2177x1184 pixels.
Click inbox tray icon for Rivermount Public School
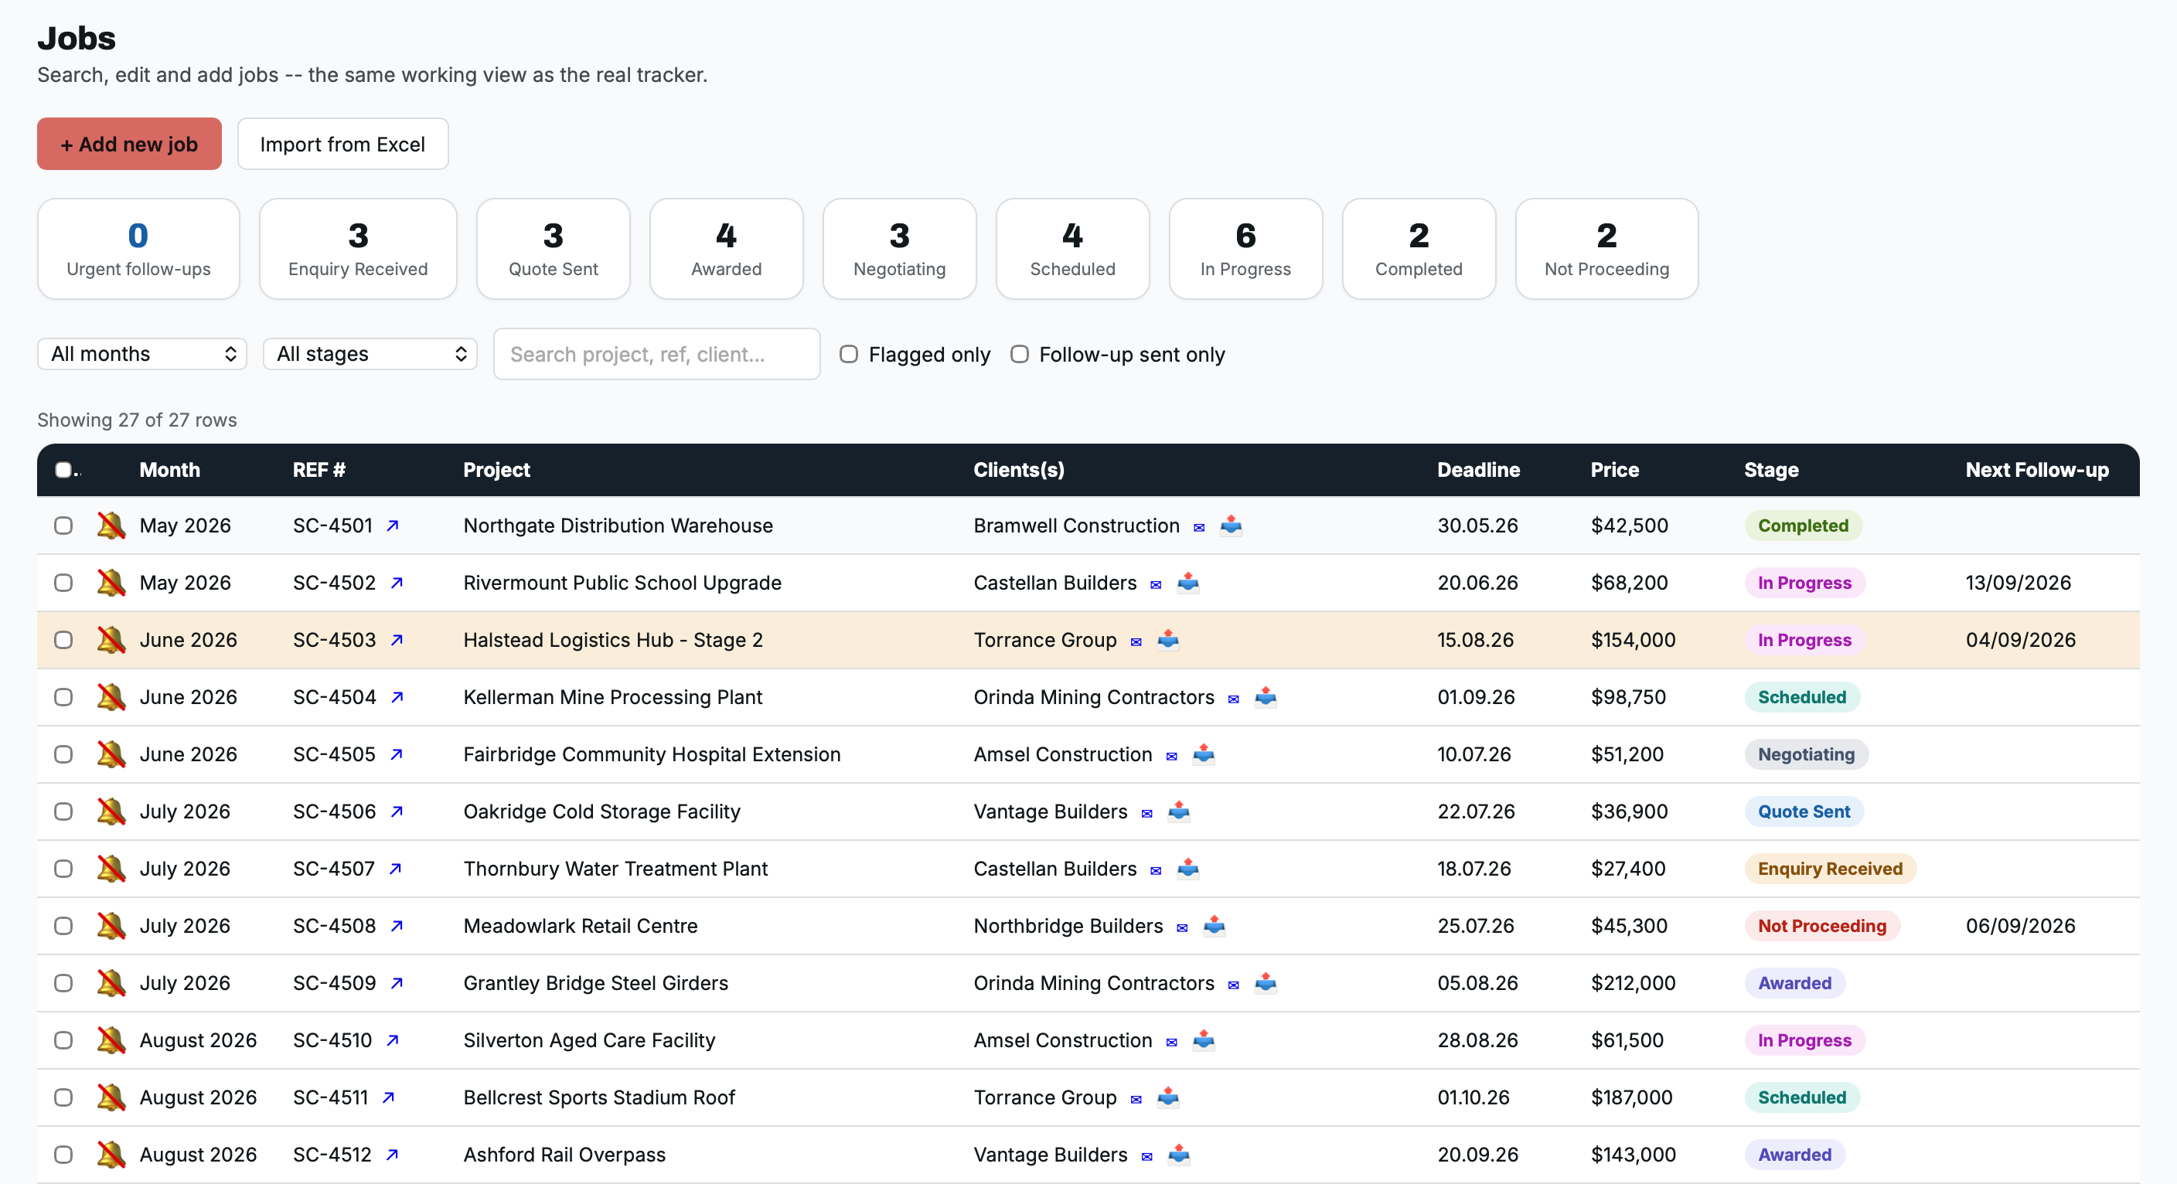click(x=1187, y=582)
